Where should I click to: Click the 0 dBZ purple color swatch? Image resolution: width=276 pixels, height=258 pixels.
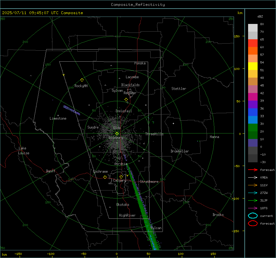253,143
